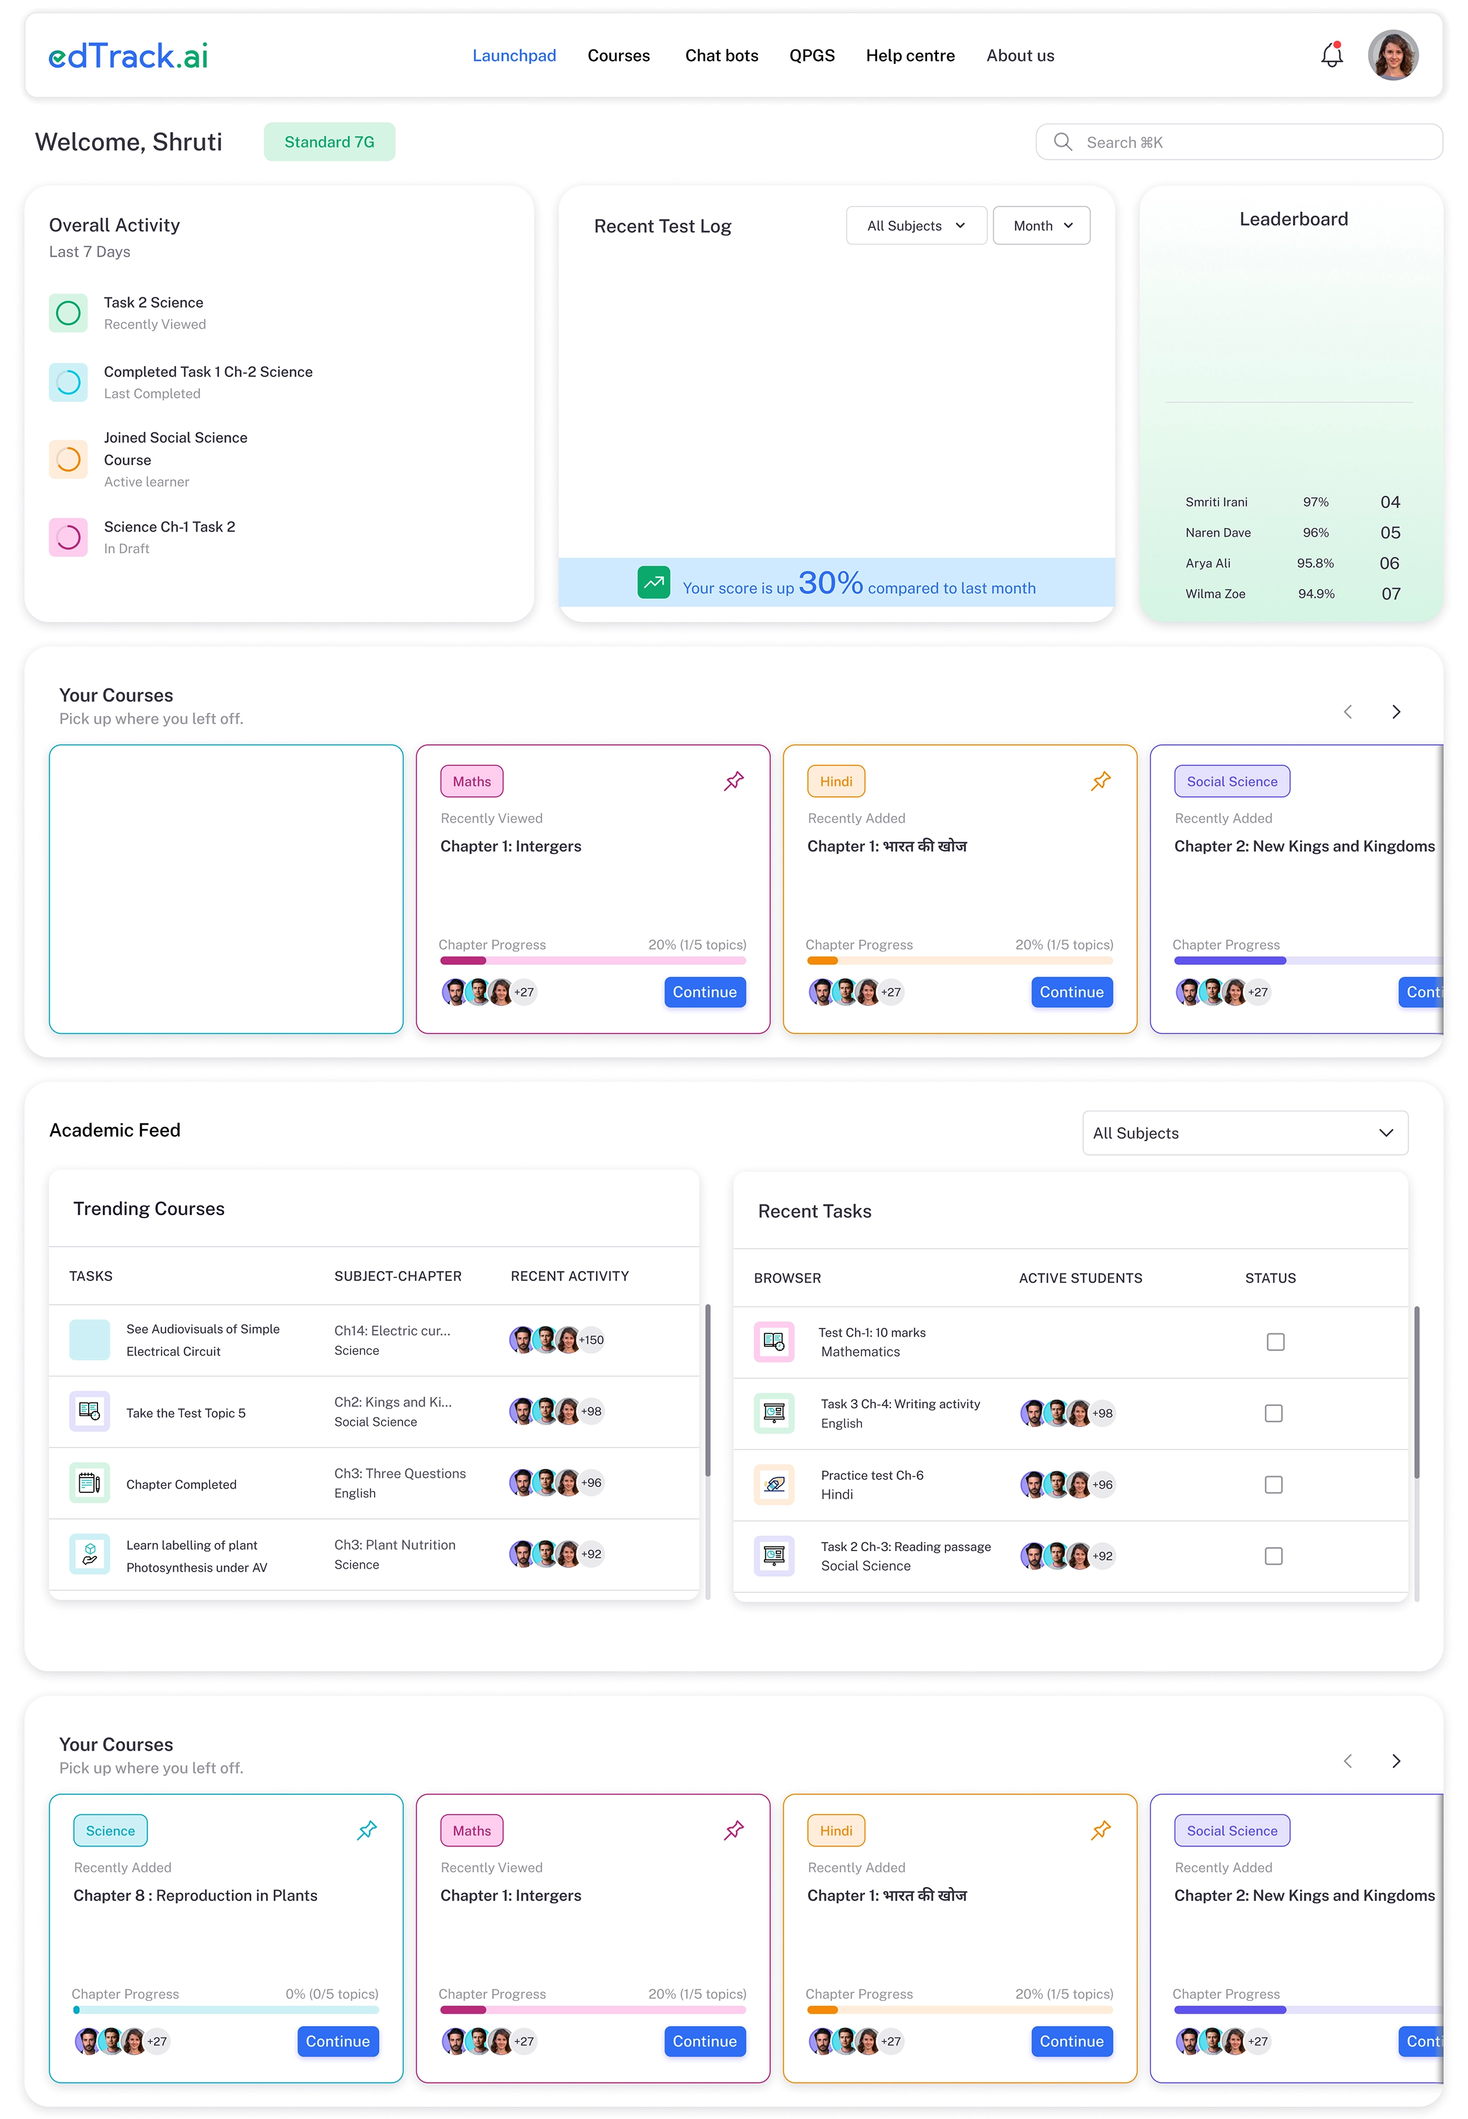Screen dimensions: 1468x2119
Task: Mark Task 3 Ch-4 Writing activity as done
Action: [1274, 1412]
